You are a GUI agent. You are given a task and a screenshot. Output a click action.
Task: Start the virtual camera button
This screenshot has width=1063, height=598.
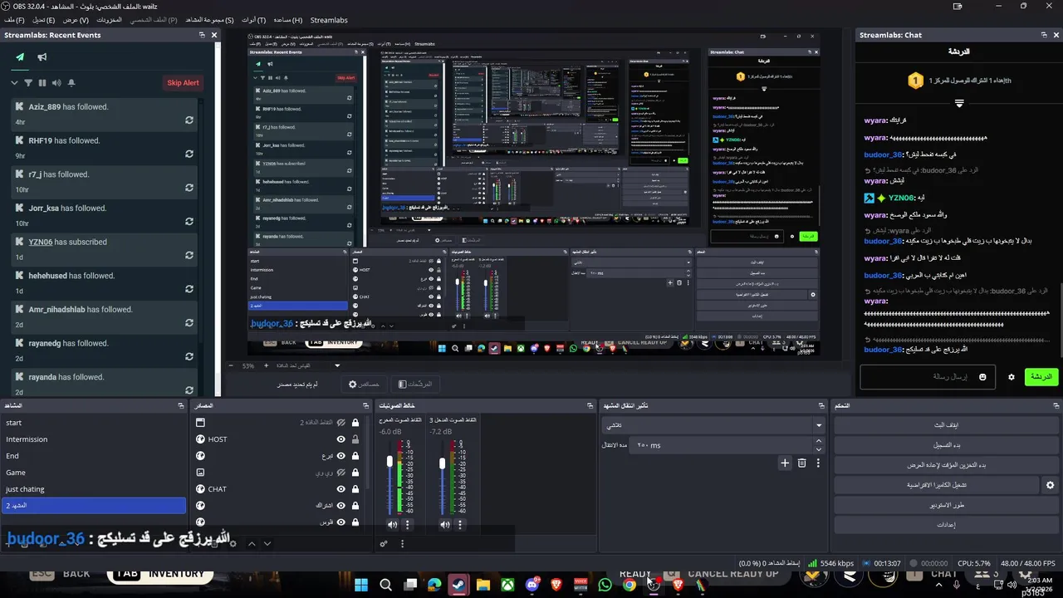(x=937, y=485)
